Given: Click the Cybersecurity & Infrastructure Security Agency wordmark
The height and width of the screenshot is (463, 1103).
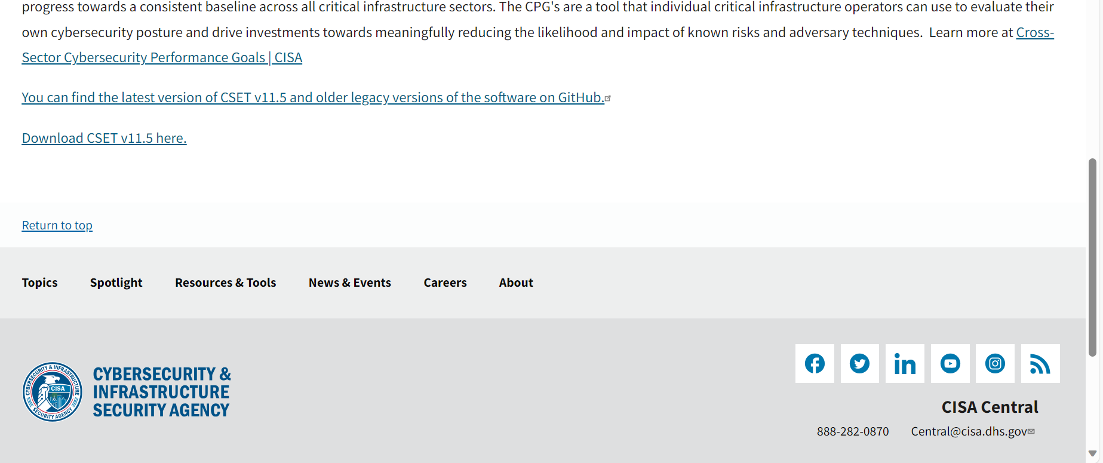Looking at the screenshot, I should (161, 392).
